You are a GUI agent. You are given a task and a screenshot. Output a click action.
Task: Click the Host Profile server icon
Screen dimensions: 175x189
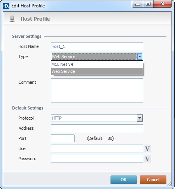[x=12, y=19]
